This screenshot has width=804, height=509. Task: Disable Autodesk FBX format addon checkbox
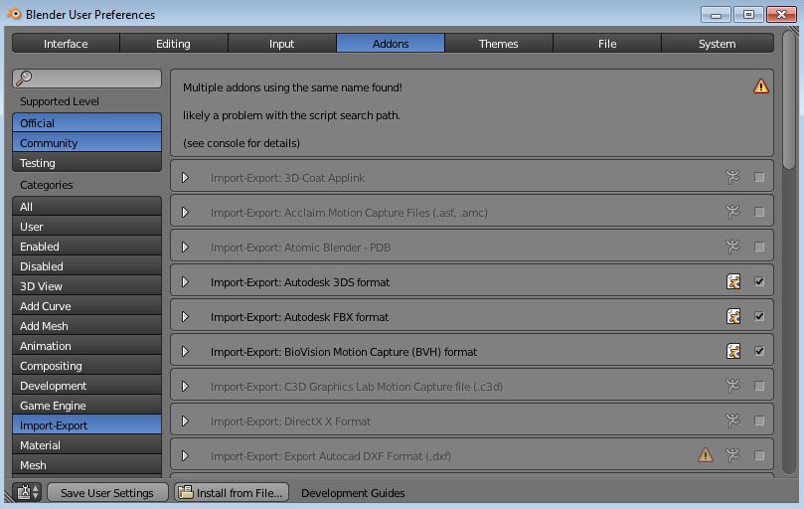tap(759, 316)
